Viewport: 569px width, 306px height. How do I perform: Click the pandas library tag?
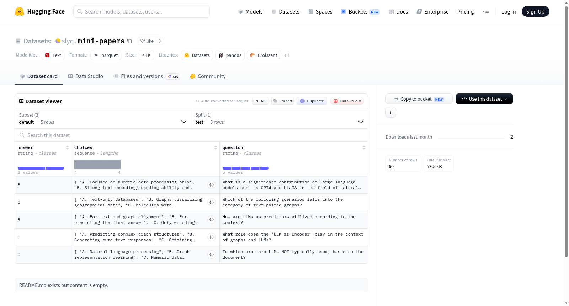tap(230, 55)
